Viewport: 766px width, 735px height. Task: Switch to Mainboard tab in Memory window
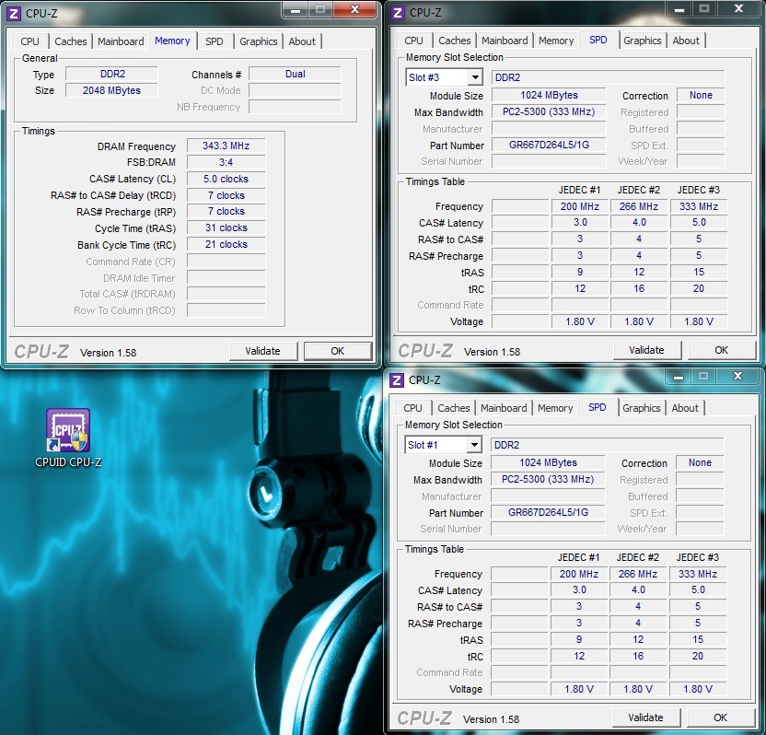[x=121, y=41]
